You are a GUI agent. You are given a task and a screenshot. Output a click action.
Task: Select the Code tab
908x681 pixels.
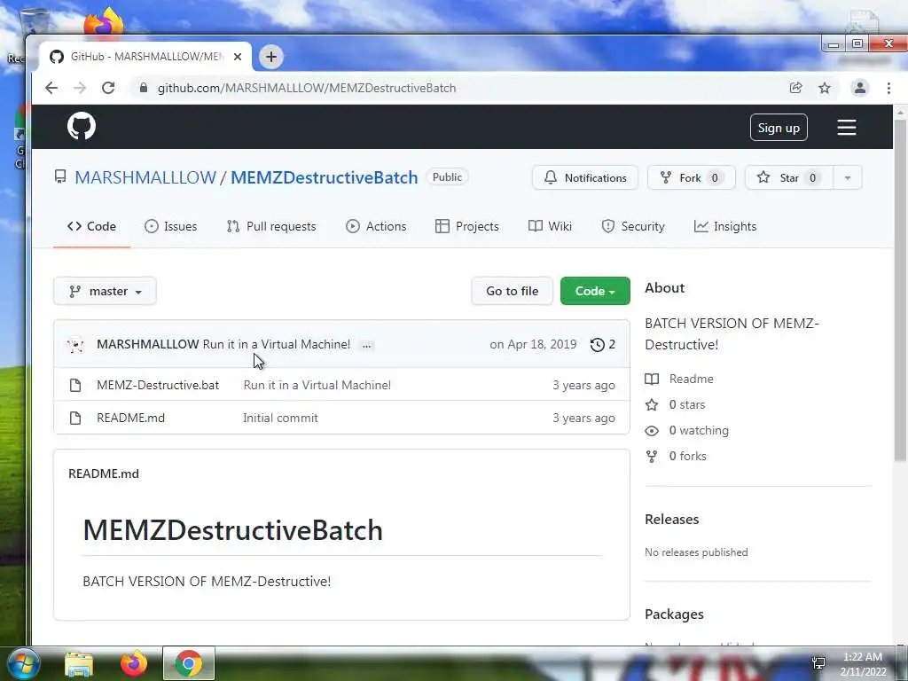click(91, 226)
